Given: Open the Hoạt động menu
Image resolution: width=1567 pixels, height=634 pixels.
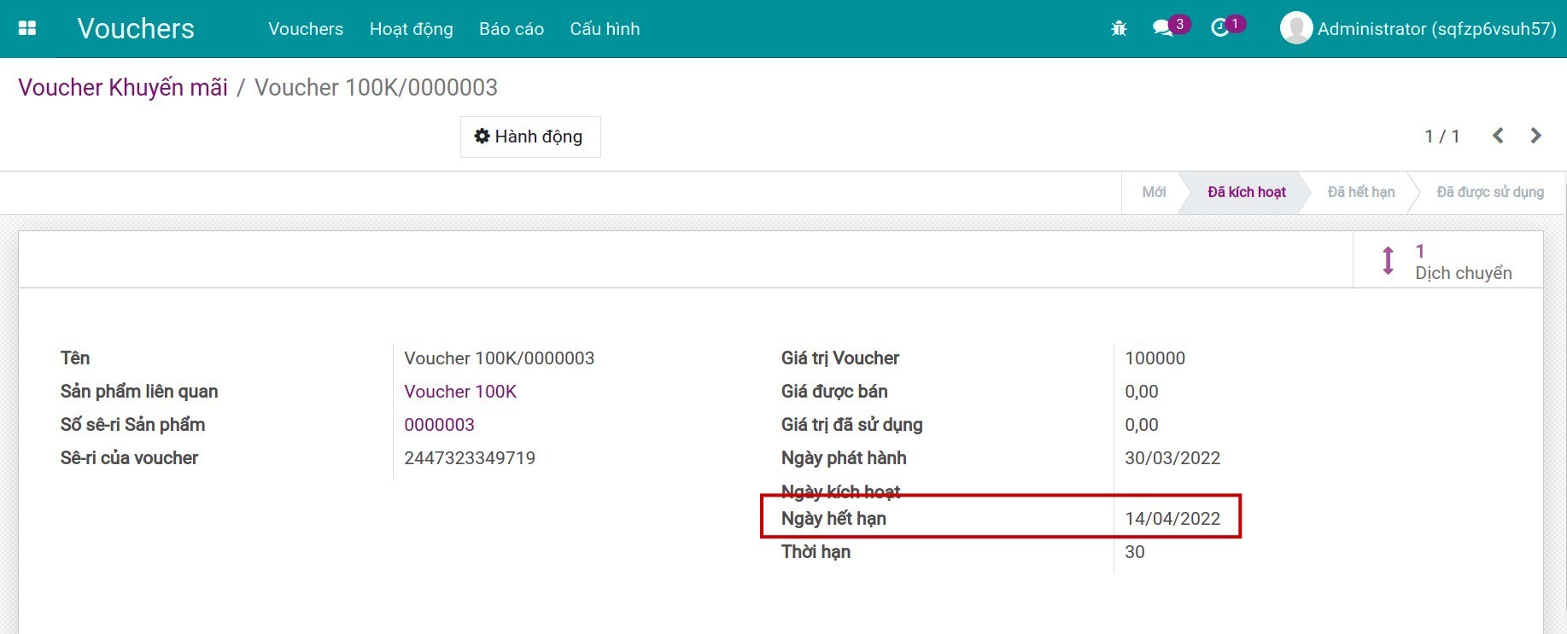Looking at the screenshot, I should pos(411,29).
